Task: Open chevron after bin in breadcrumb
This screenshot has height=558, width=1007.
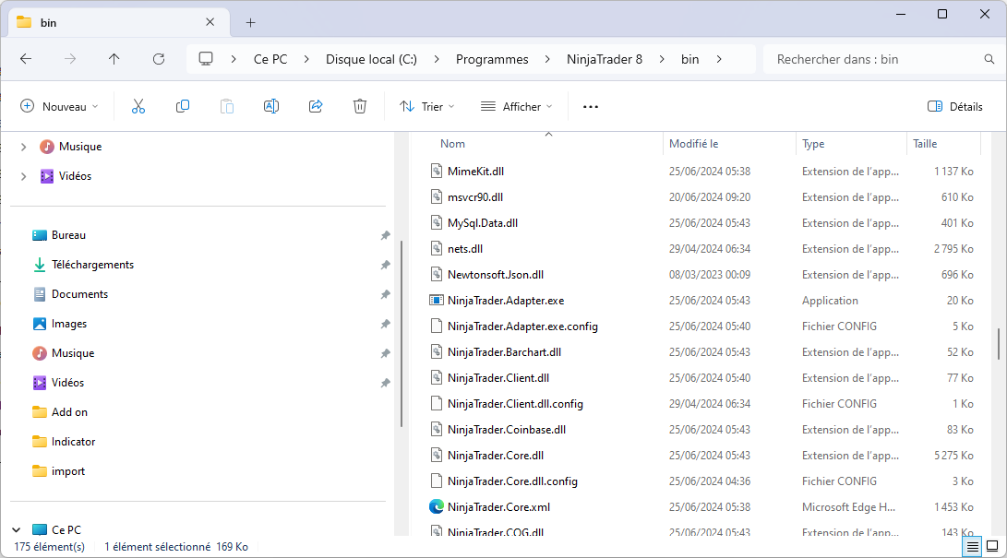Action: [x=719, y=59]
